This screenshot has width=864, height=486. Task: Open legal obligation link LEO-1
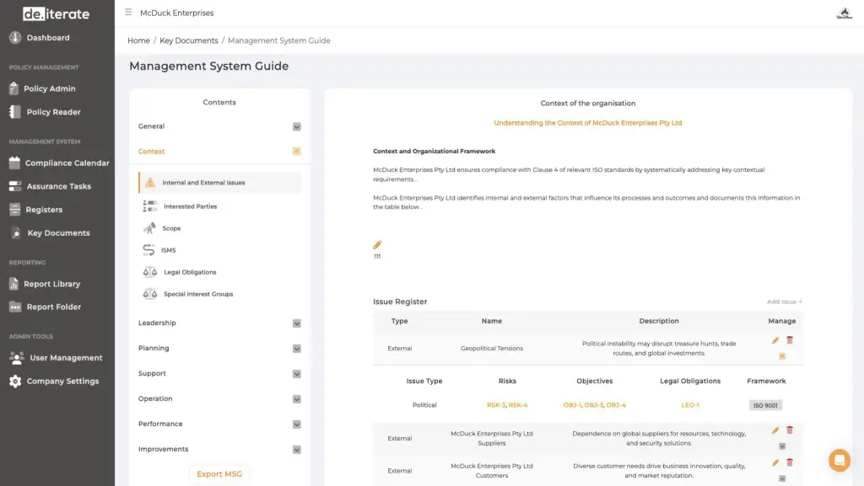[x=690, y=405]
